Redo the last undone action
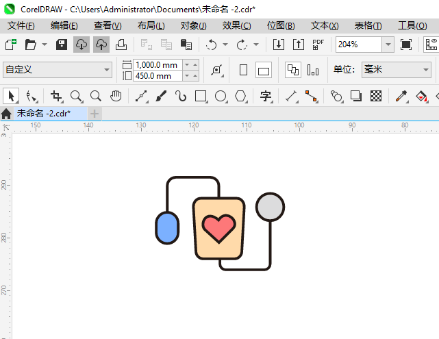439x339 pixels. click(x=242, y=45)
